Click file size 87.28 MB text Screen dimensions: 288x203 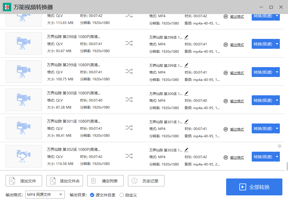point(59,107)
